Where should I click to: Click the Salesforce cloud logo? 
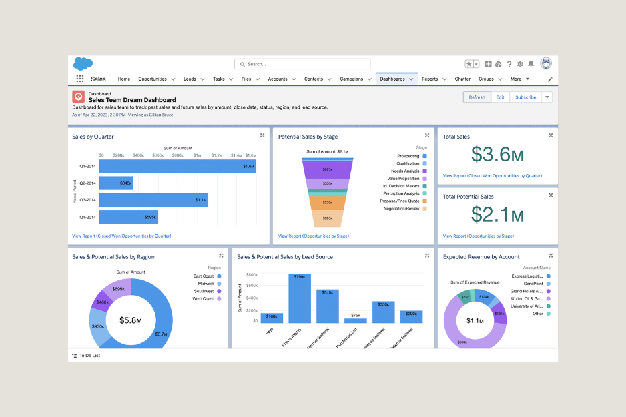tap(82, 65)
